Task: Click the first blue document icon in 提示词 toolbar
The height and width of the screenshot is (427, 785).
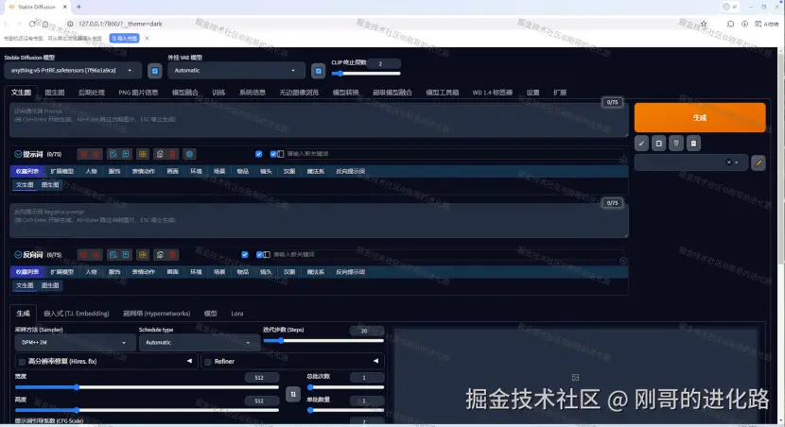Action: (x=113, y=154)
